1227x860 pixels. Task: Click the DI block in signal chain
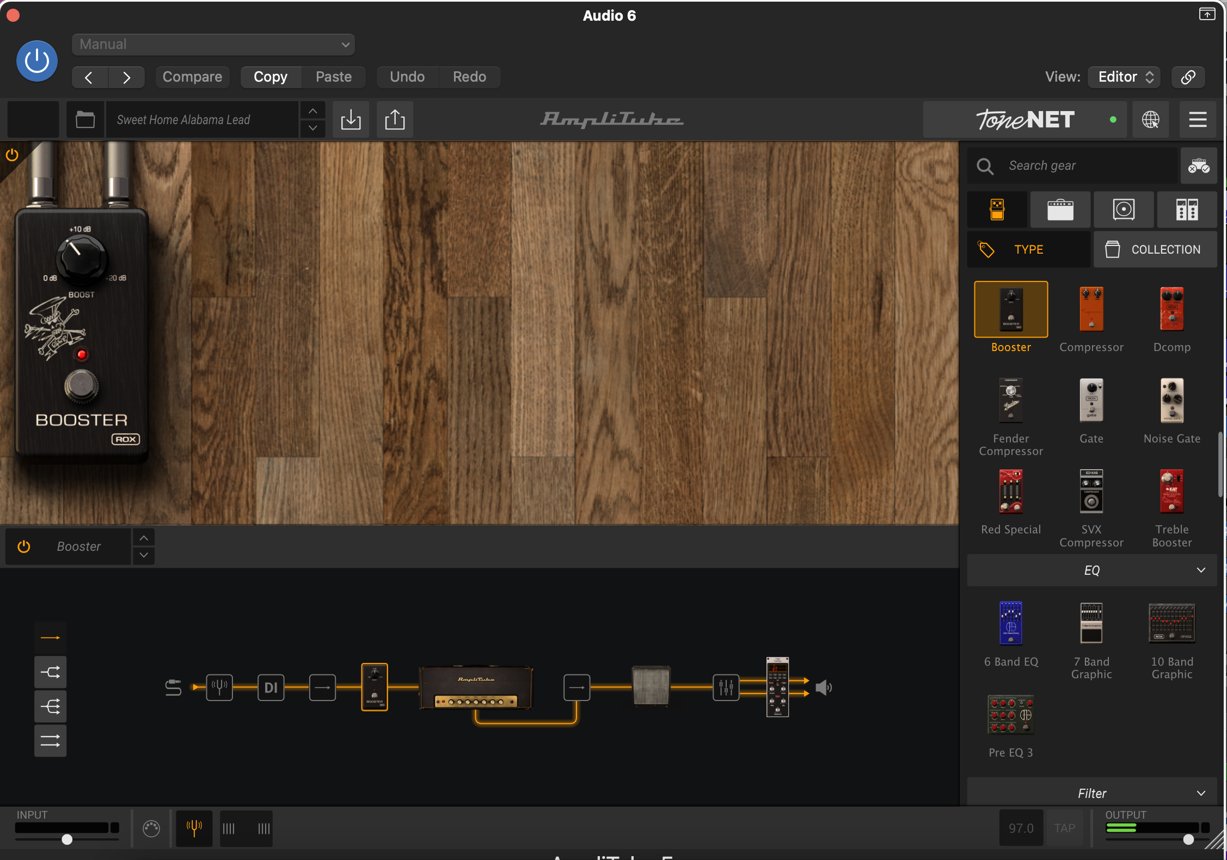click(x=271, y=687)
